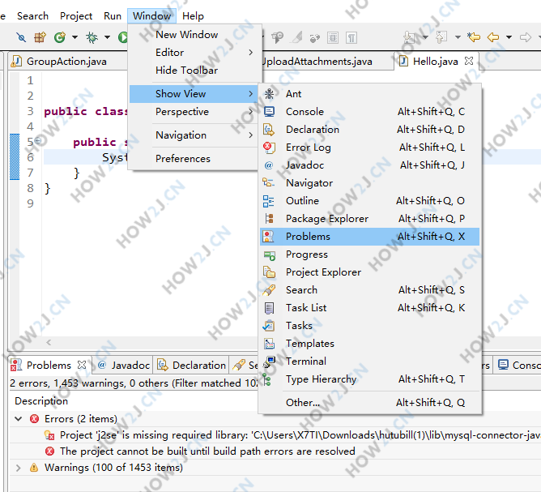Choose New Window from Window menu

tap(194, 35)
